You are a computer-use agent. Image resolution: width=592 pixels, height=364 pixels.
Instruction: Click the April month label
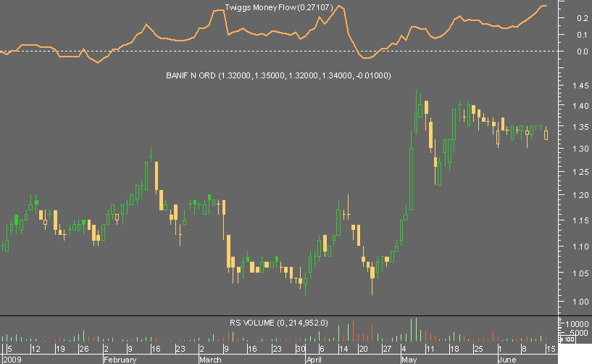pos(314,360)
